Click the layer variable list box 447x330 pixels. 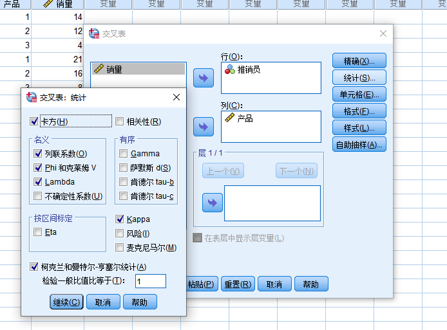coord(272,203)
